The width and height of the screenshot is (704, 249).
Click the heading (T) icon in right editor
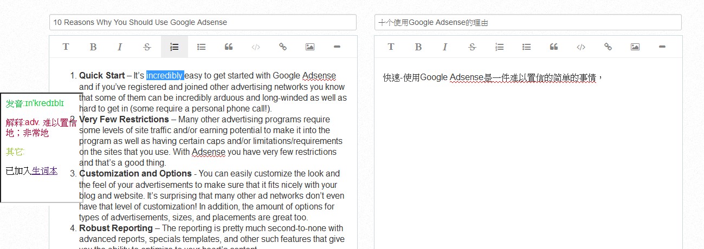[391, 47]
